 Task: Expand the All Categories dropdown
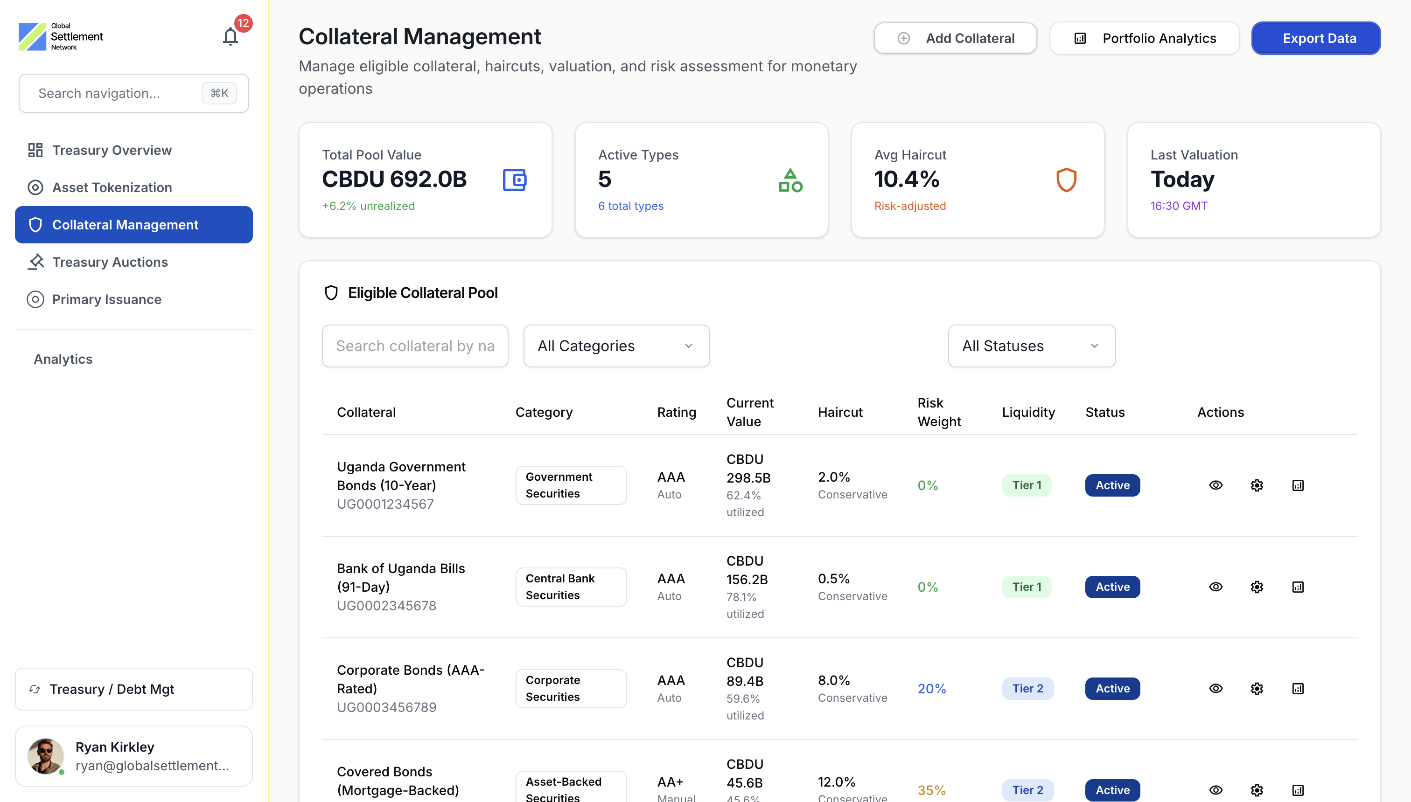pyautogui.click(x=616, y=346)
